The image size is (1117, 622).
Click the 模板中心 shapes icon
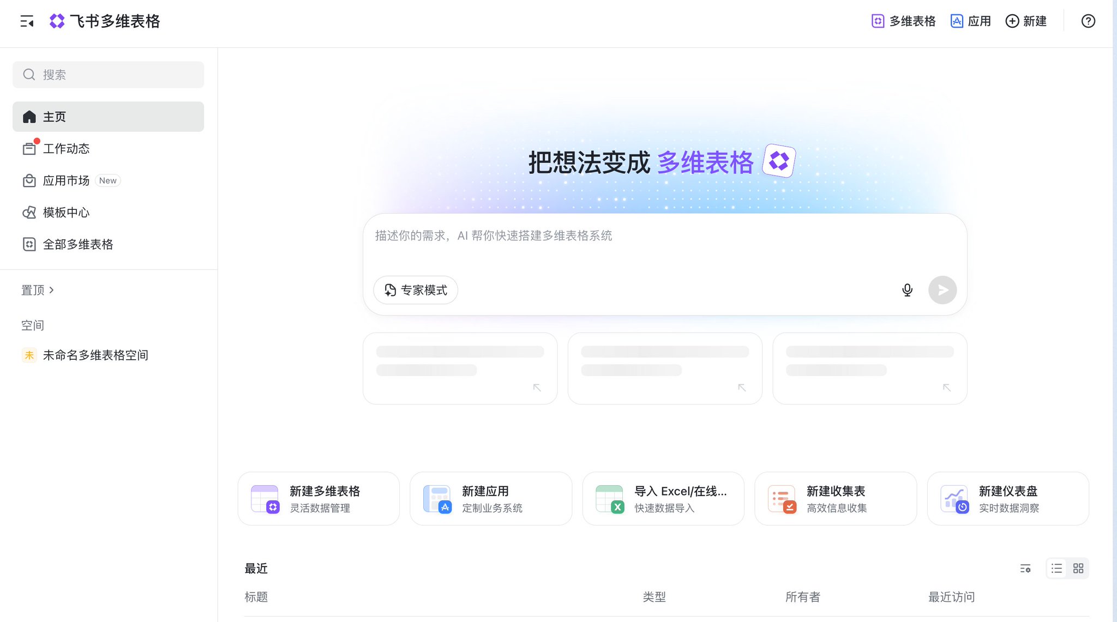[x=29, y=213]
